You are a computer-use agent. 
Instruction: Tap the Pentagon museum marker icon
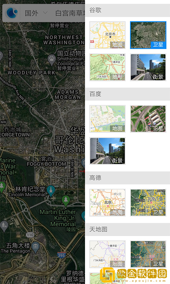pos(35,247)
